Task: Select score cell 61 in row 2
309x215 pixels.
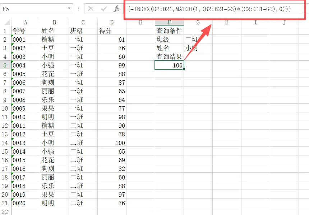Action: (x=112, y=39)
